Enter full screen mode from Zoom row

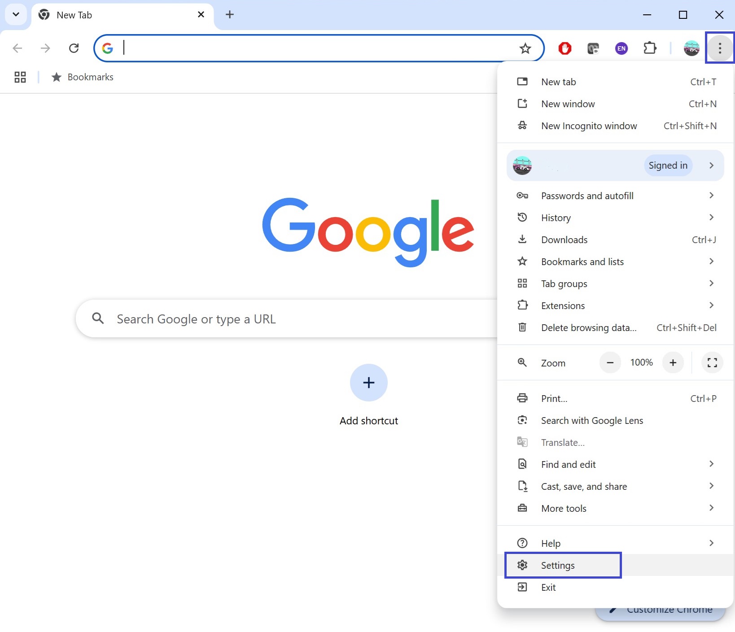[x=712, y=362]
